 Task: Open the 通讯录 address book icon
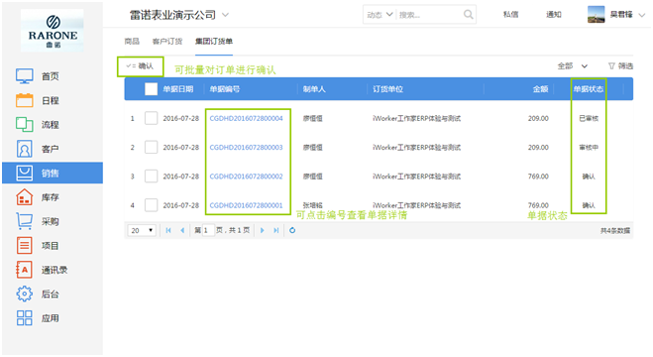click(x=24, y=270)
